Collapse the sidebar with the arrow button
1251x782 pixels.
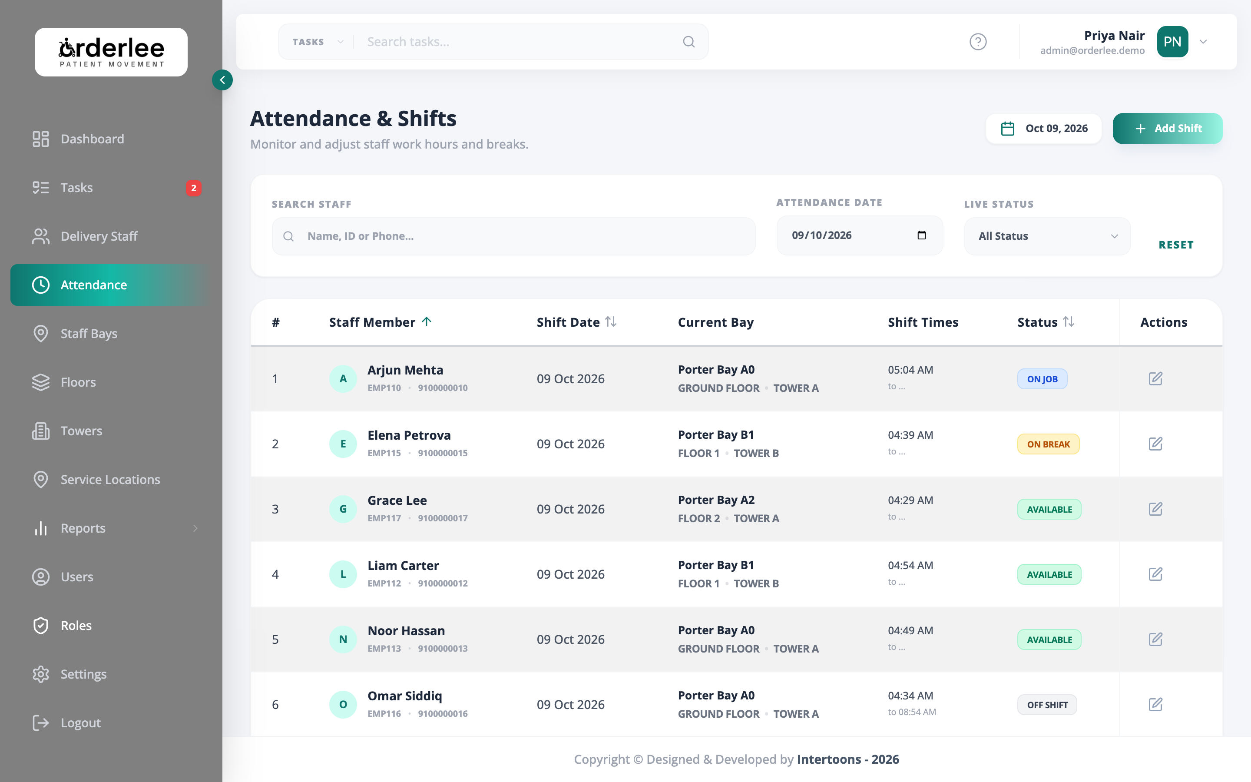(x=222, y=80)
